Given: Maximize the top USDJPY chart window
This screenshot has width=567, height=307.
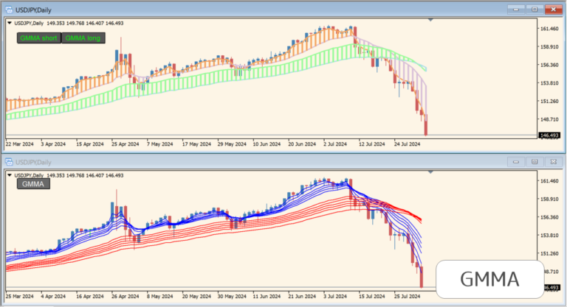Looking at the screenshot, I should [534, 8].
